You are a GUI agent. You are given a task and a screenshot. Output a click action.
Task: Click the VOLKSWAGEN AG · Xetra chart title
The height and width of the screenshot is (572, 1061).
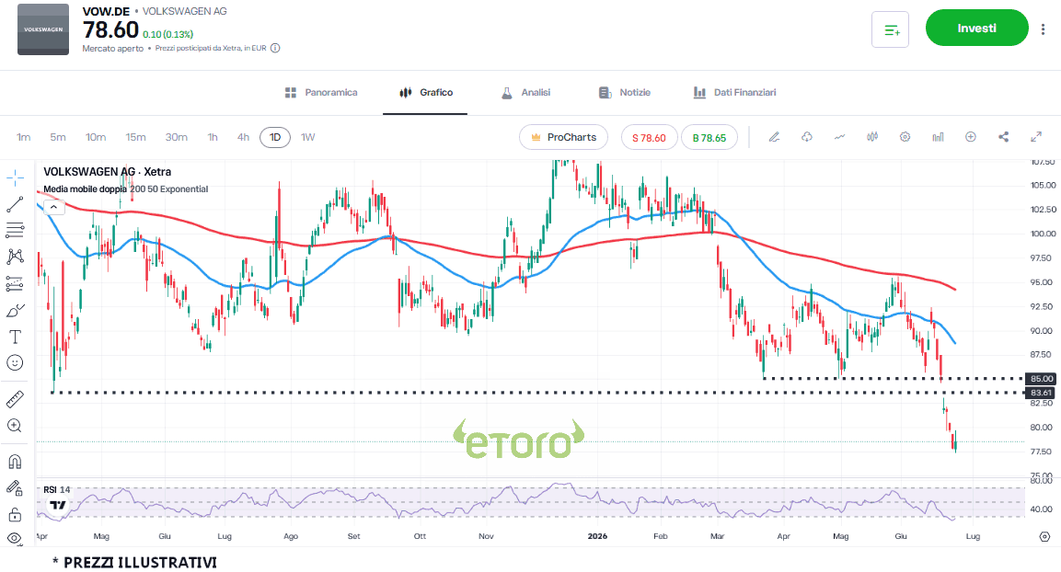[108, 172]
